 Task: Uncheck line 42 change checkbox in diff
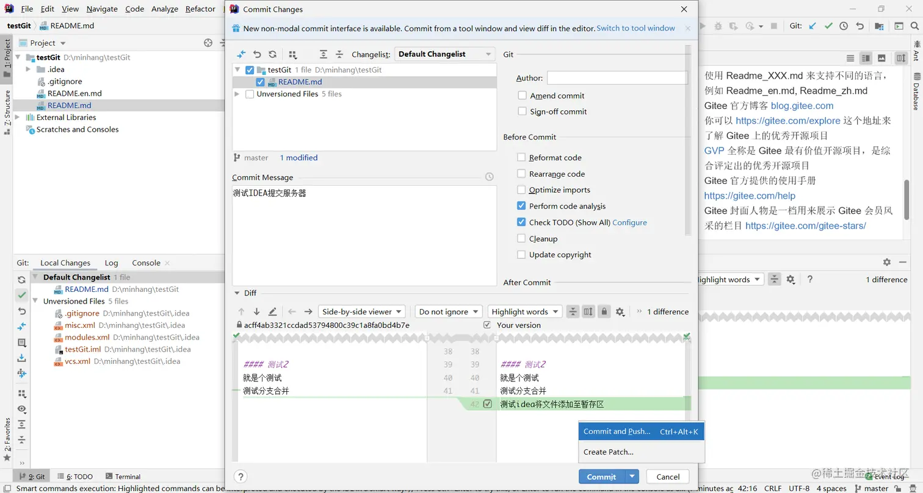[x=487, y=404]
